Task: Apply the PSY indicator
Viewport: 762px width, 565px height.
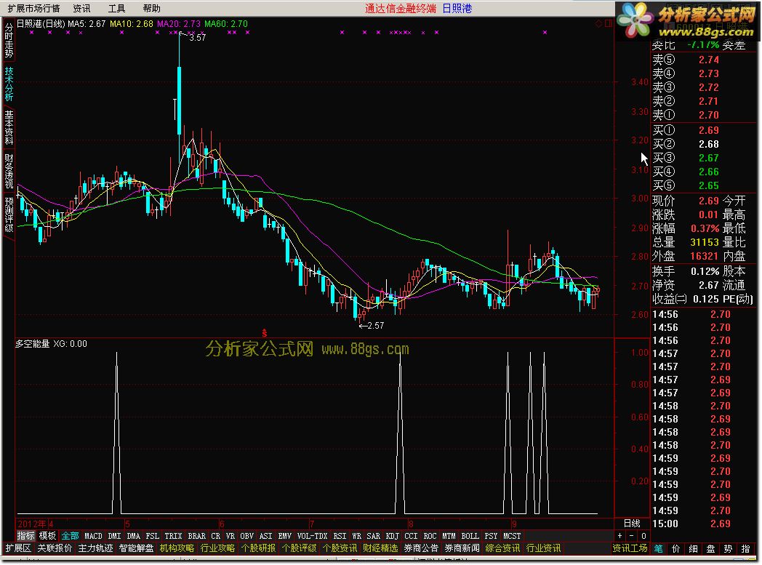Action: (492, 536)
